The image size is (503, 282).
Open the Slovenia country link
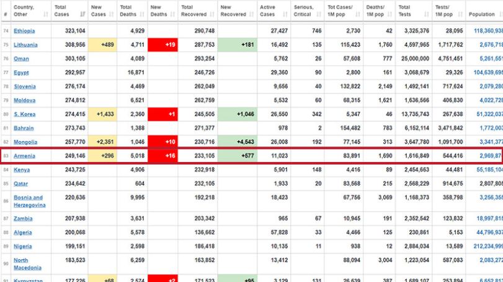tap(25, 87)
